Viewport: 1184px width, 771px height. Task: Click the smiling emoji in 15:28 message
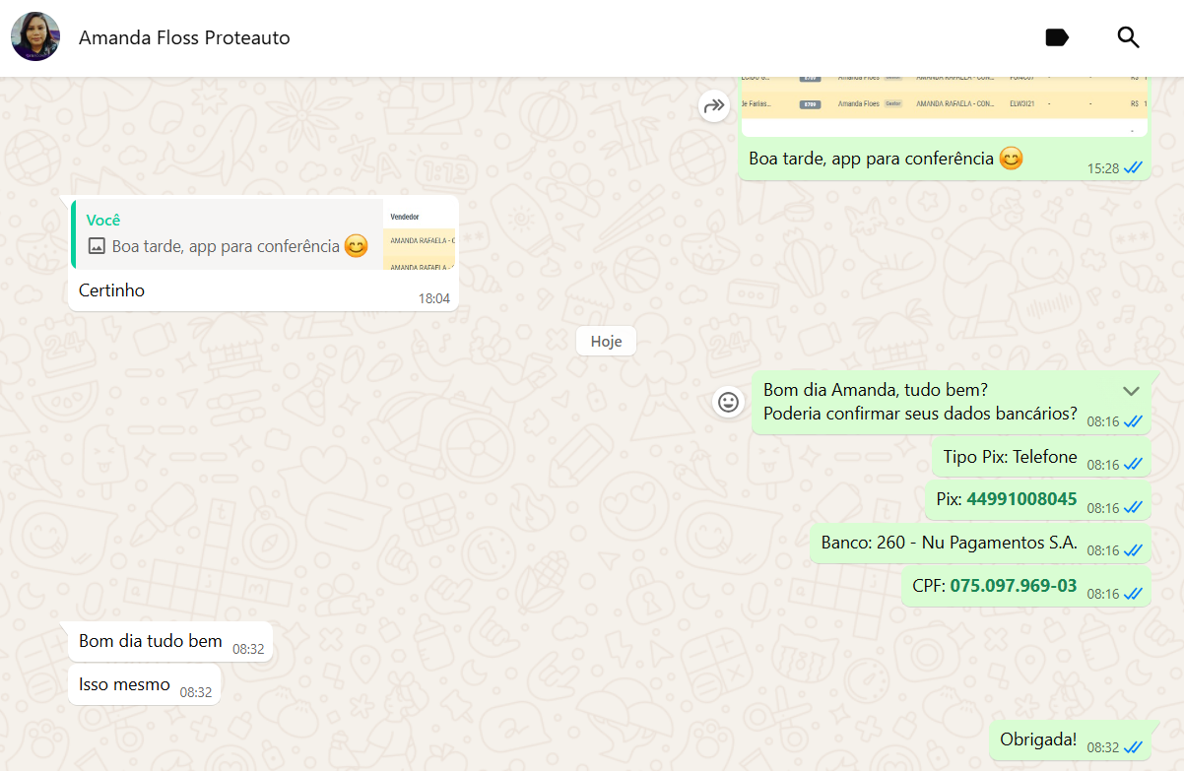click(1011, 158)
